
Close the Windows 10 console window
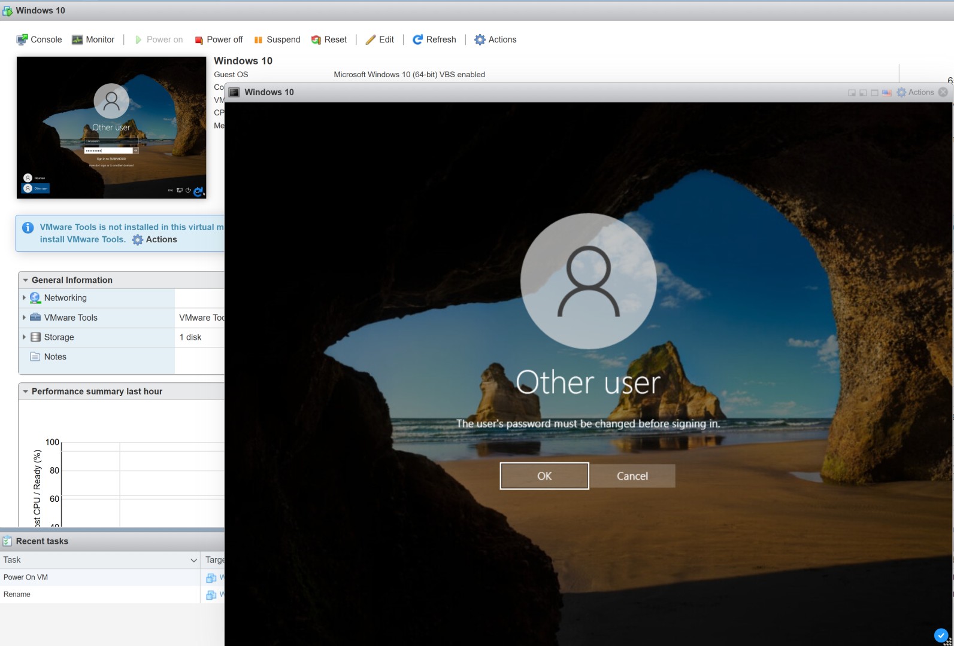coord(943,92)
